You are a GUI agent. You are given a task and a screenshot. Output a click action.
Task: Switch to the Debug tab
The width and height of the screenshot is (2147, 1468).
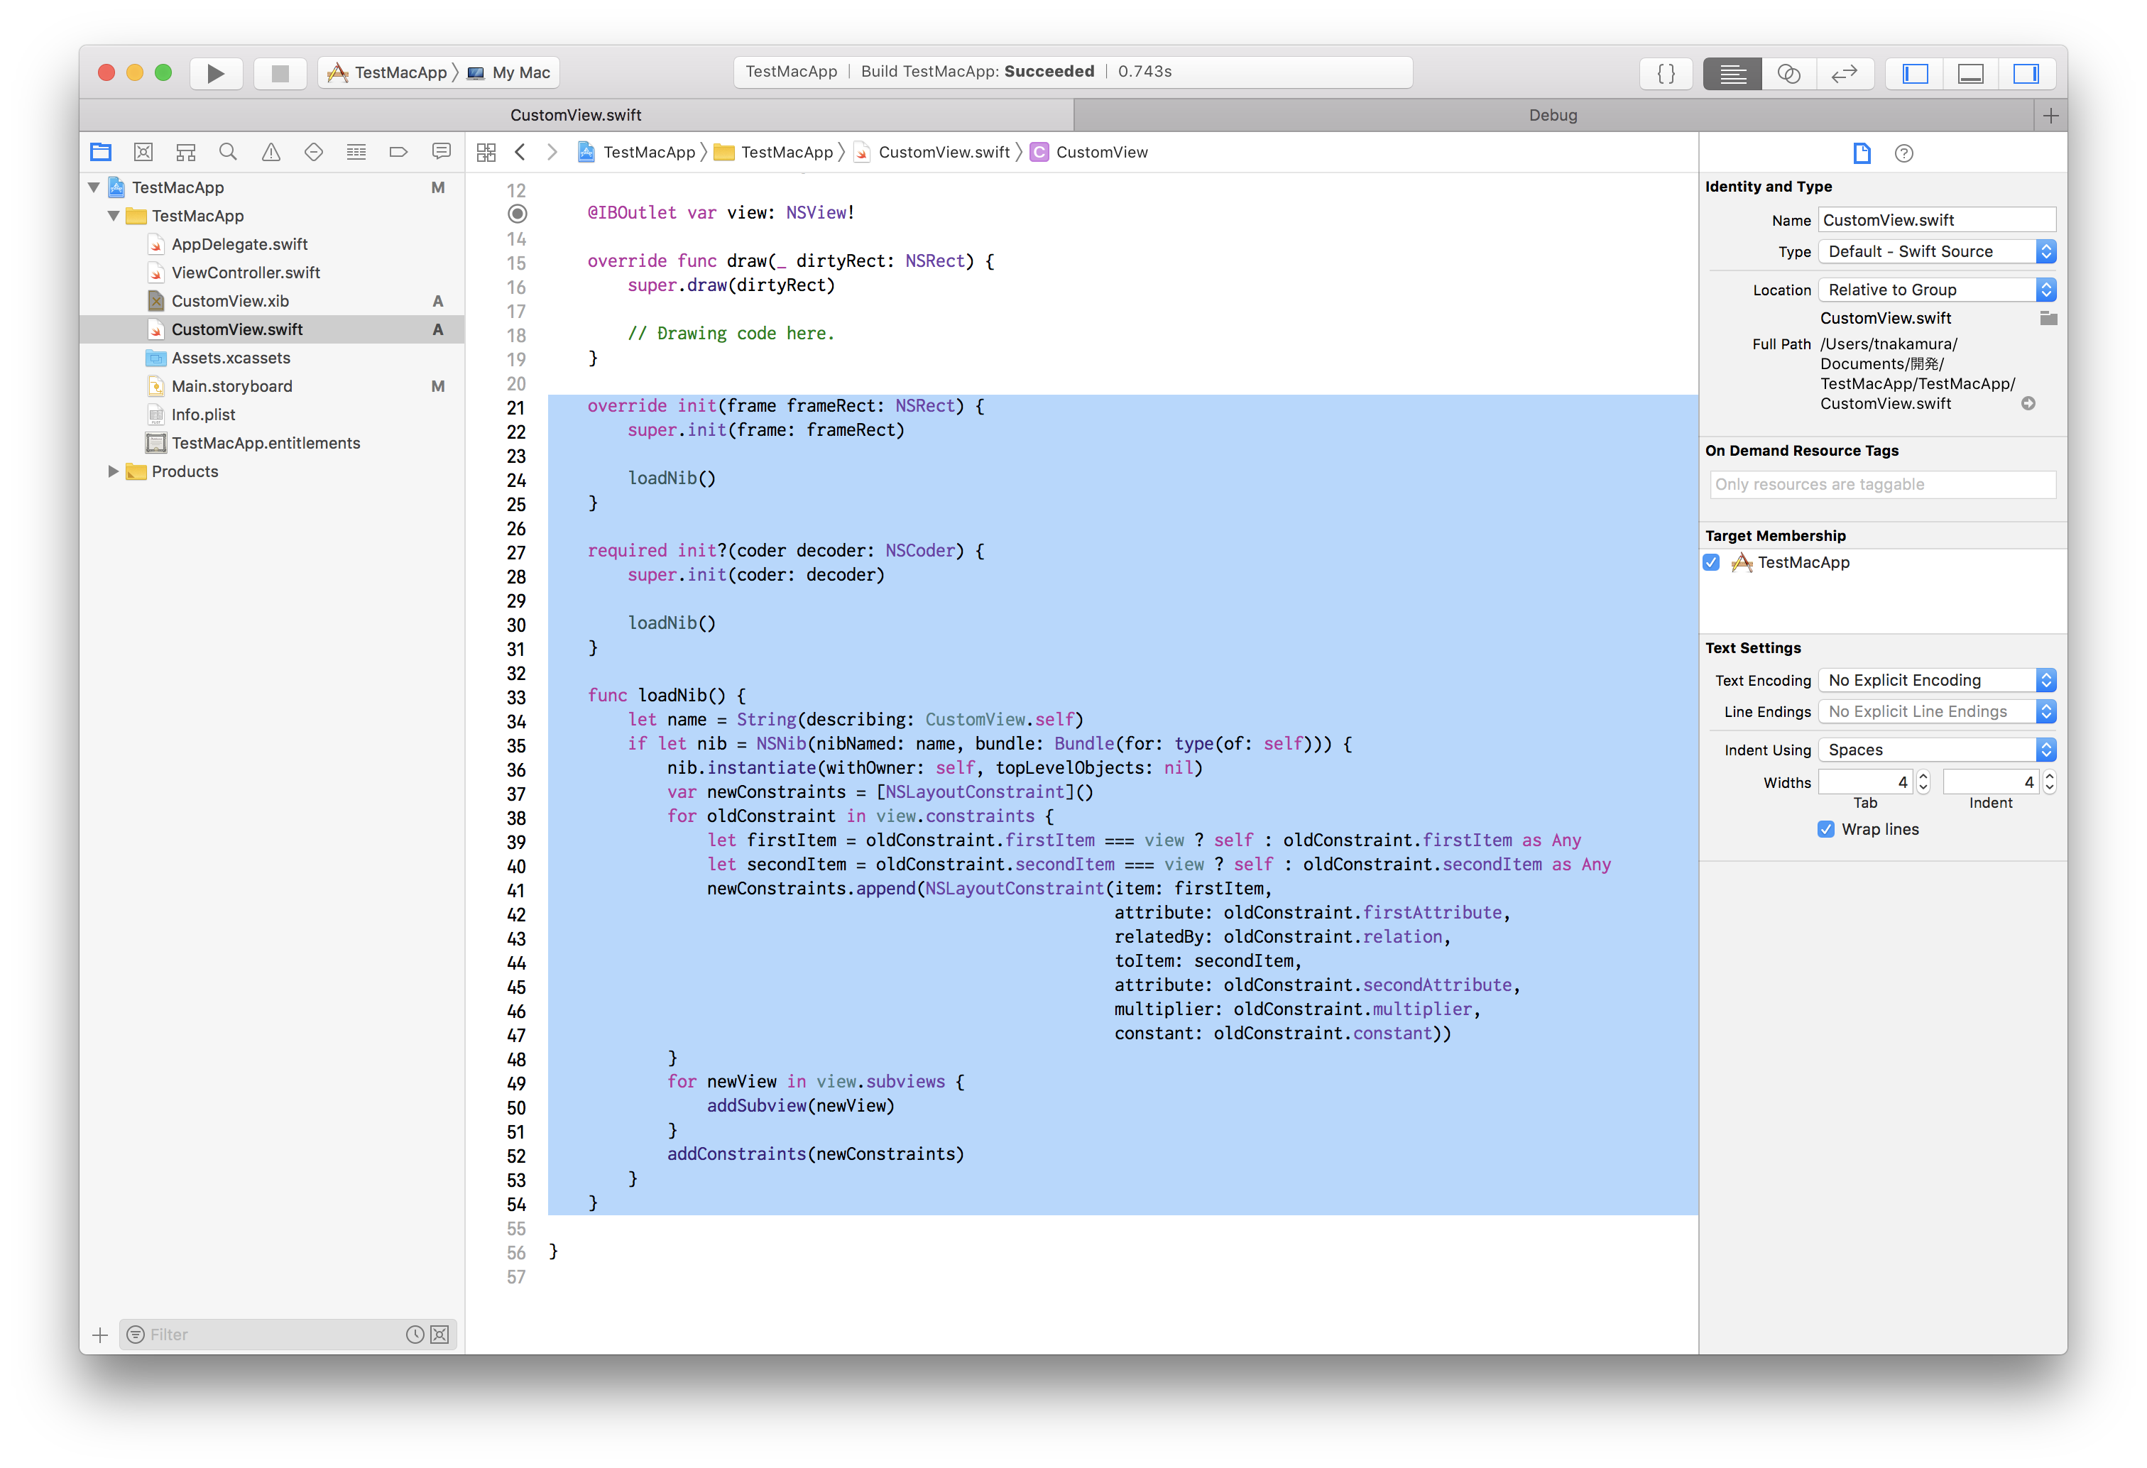(x=1552, y=116)
